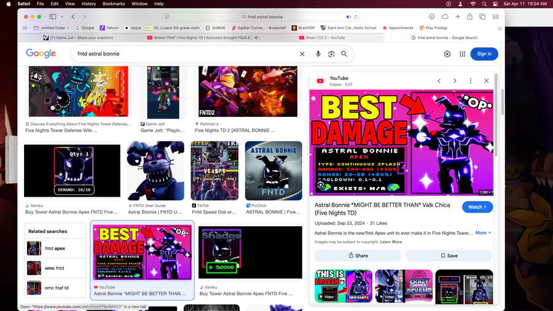The height and width of the screenshot is (311, 553).
Task: Open Itemku Qty 1 Demand image result
Action: point(72,171)
